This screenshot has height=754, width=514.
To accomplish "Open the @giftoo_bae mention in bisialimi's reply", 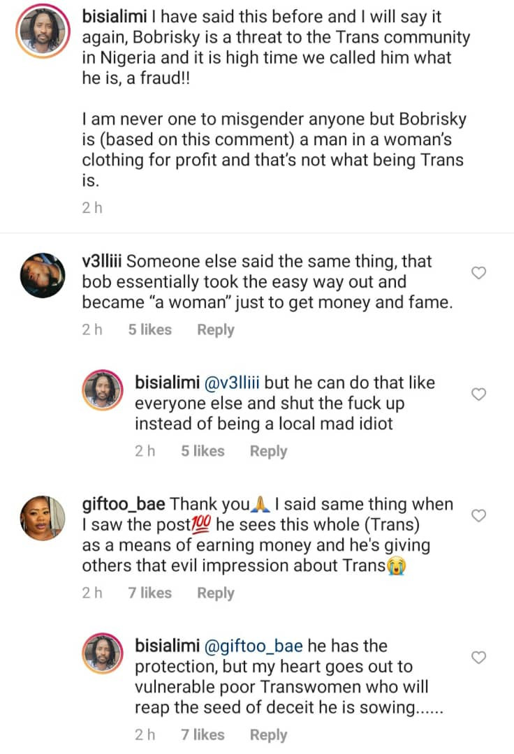I will click(247, 646).
